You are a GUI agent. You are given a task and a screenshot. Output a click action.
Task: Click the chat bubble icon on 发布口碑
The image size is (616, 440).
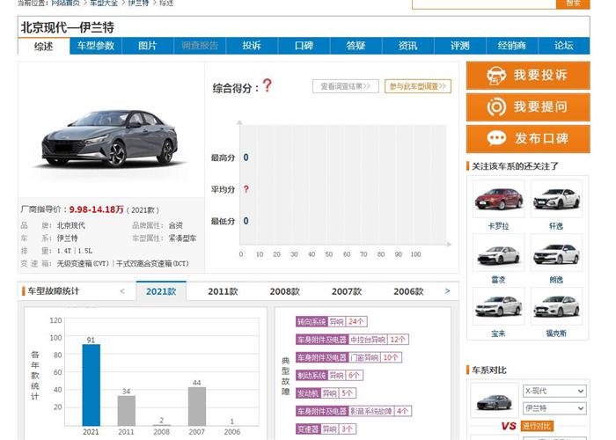pos(496,138)
